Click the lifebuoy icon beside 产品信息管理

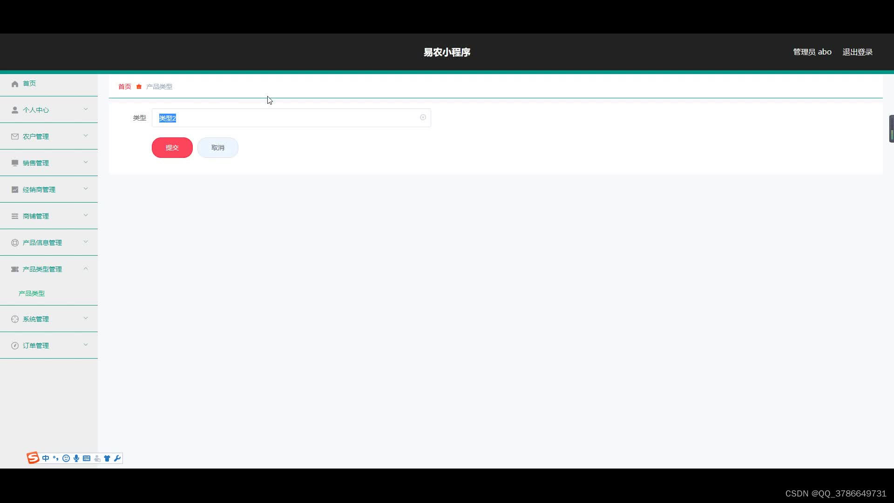coord(15,243)
